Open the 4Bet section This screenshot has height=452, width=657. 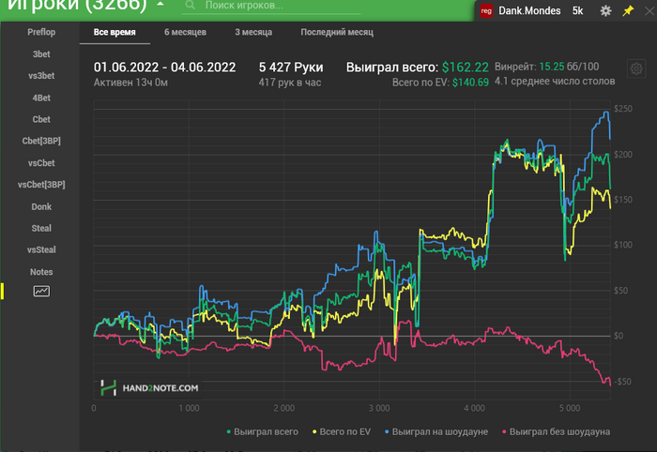pos(41,98)
